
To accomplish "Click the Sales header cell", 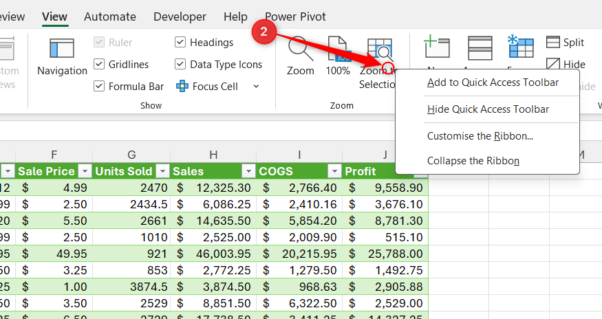I will [213, 171].
